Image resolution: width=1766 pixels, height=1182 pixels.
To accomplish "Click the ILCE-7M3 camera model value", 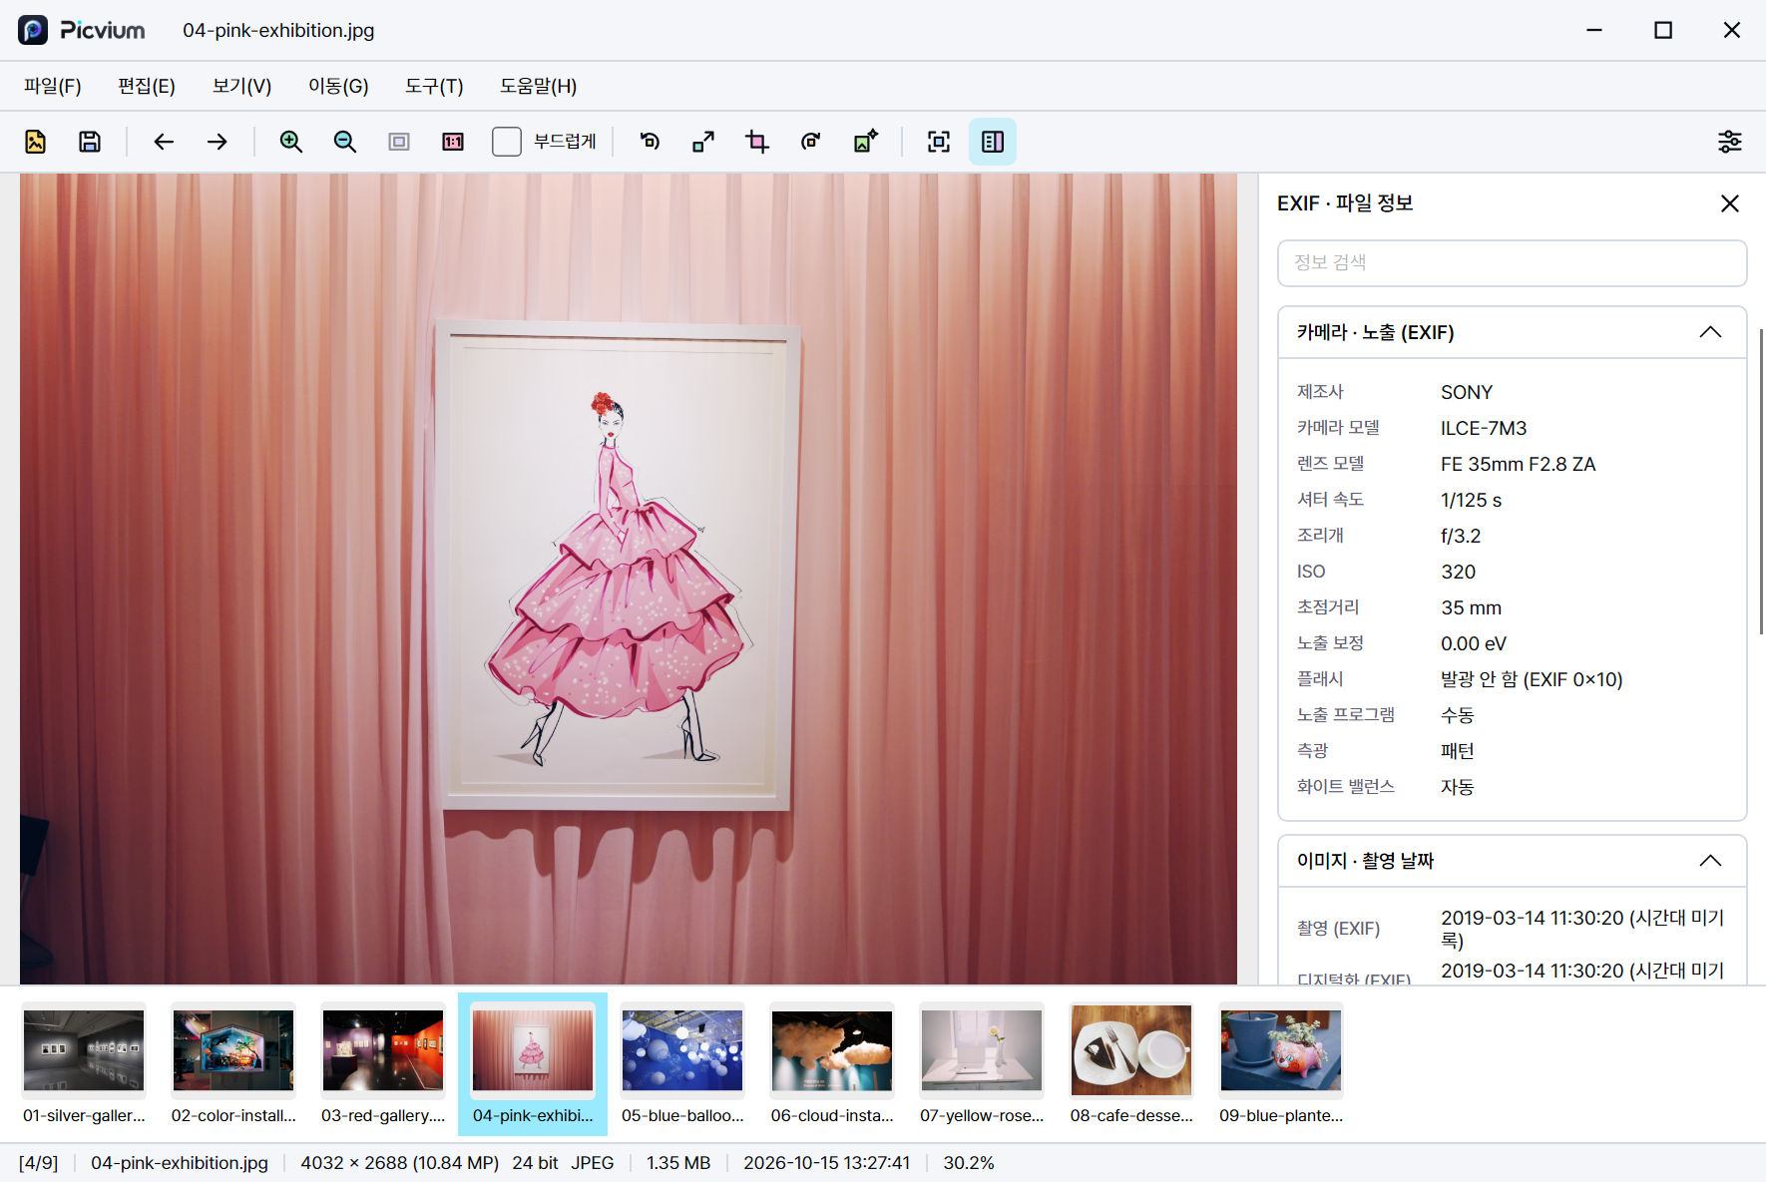I will [1484, 428].
